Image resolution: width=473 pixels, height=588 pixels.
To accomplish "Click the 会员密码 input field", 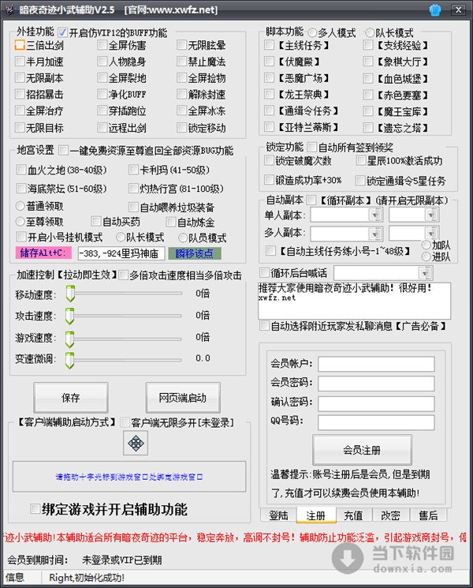I will [x=376, y=384].
